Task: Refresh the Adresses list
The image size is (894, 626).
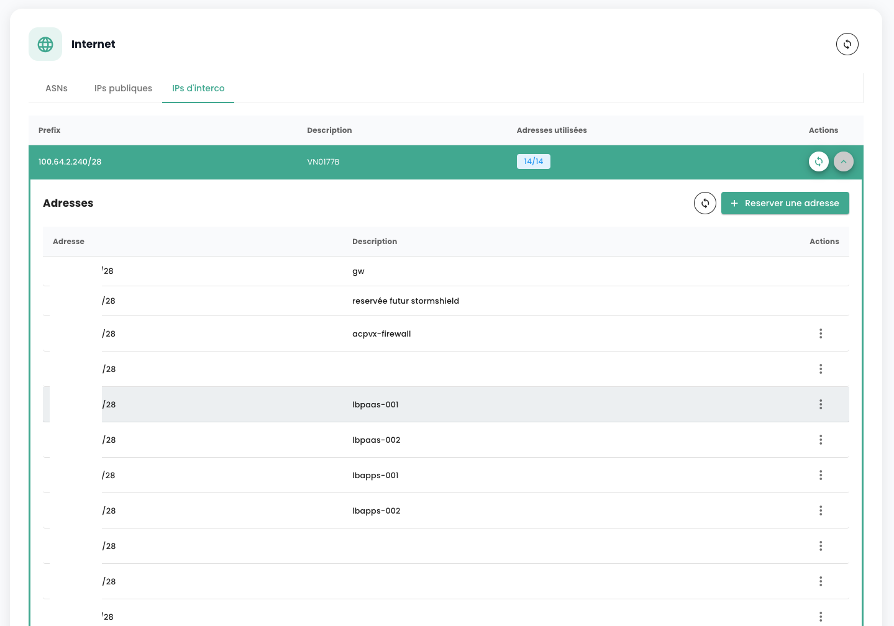Action: coord(705,203)
